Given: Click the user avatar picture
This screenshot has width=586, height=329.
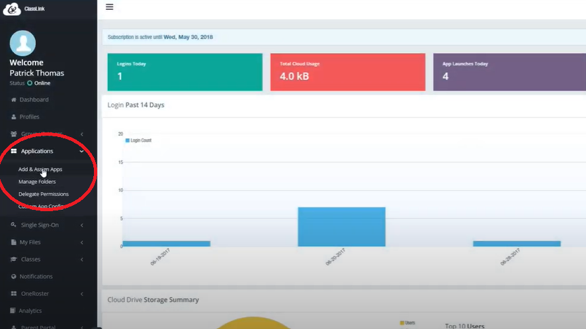Looking at the screenshot, I should point(22,43).
